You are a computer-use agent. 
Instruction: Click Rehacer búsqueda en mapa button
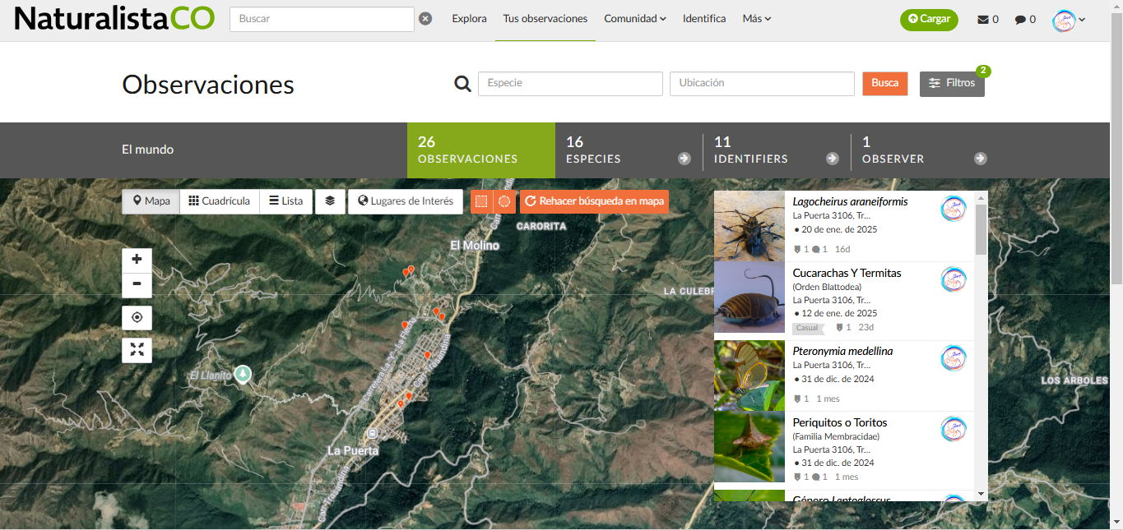(x=594, y=201)
